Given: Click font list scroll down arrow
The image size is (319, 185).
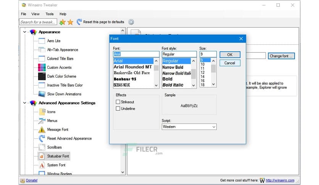Looking at the screenshot, I should pyautogui.click(x=156, y=85).
